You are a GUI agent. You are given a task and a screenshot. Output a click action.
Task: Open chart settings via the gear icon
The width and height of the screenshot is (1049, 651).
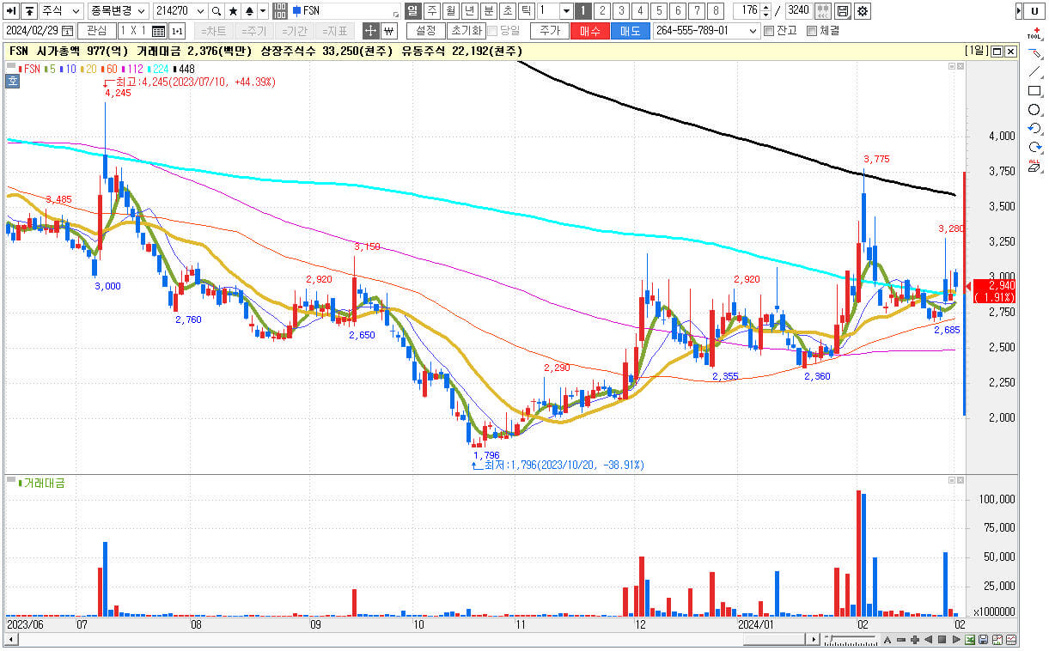[863, 11]
